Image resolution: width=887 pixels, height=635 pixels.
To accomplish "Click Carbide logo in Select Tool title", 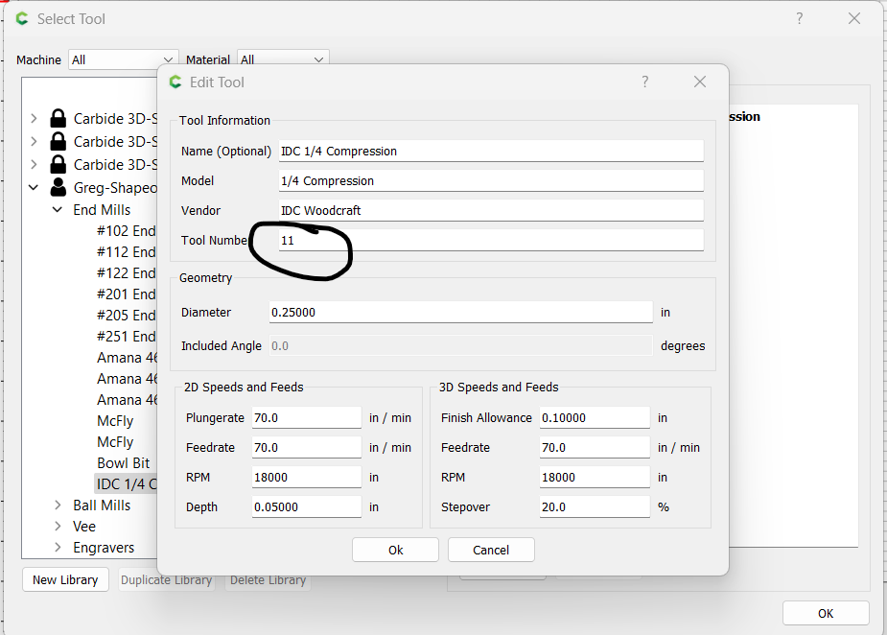I will pos(22,18).
